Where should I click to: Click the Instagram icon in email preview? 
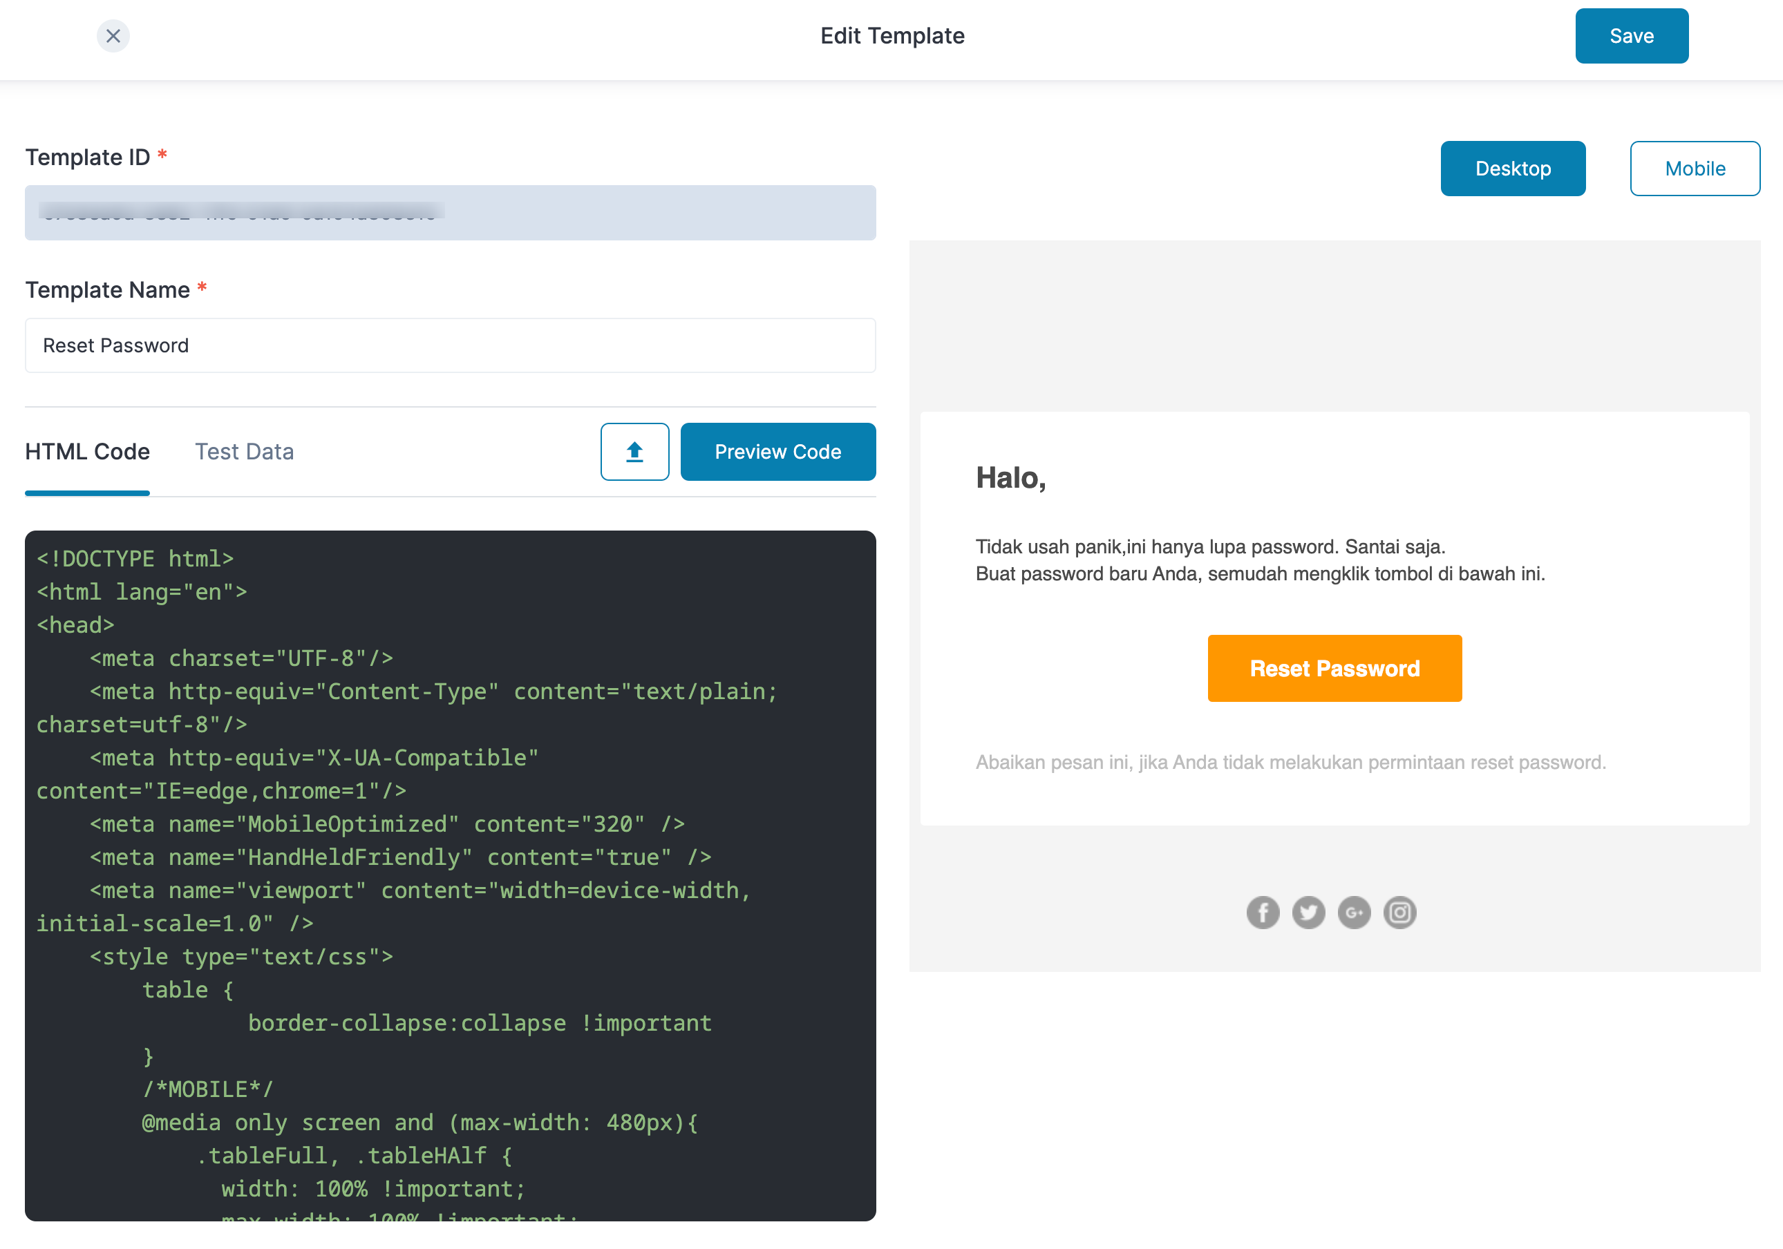pyautogui.click(x=1399, y=912)
